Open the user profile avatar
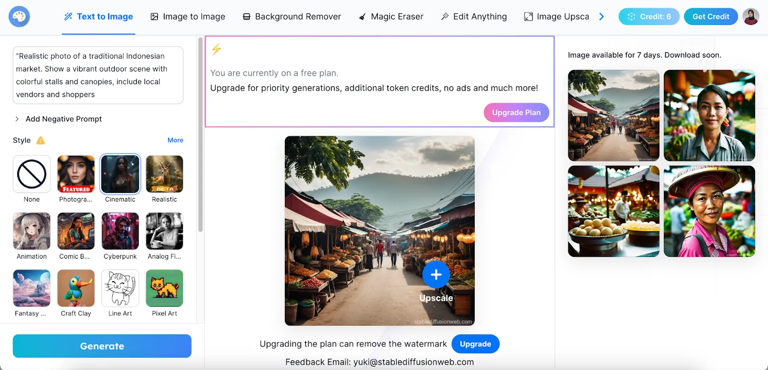This screenshot has width=768, height=370. click(751, 17)
